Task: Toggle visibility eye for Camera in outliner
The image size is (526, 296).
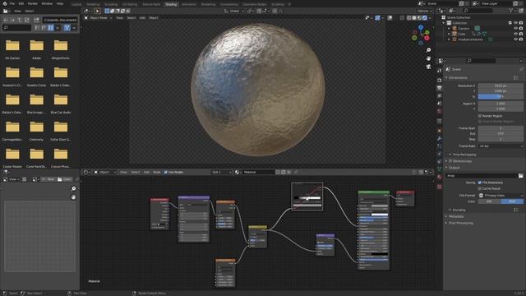Action: click(515, 29)
